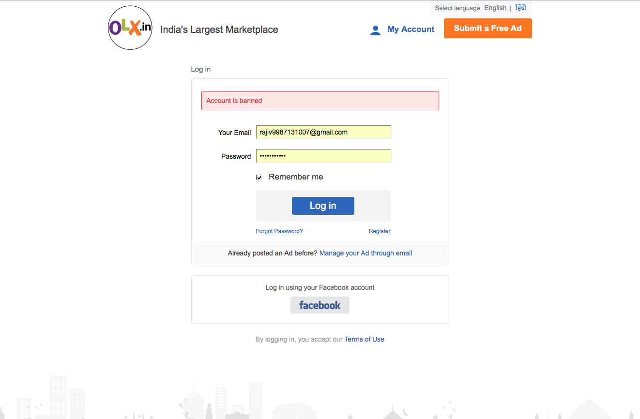Click the Remember me label text

click(296, 177)
